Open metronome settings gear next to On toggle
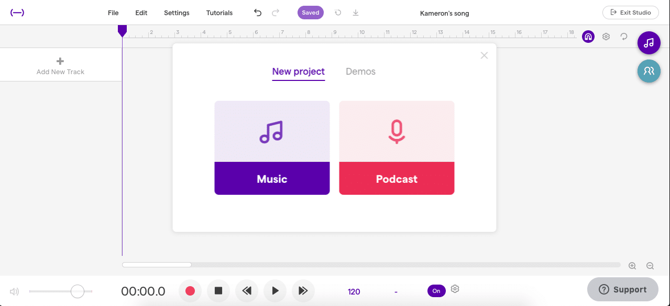 pyautogui.click(x=455, y=289)
